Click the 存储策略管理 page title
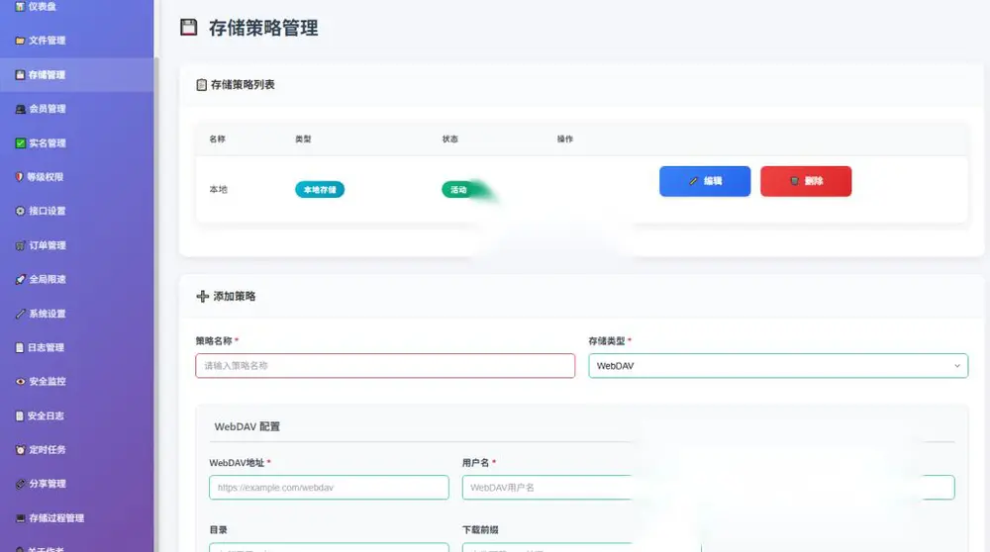 [x=263, y=28]
